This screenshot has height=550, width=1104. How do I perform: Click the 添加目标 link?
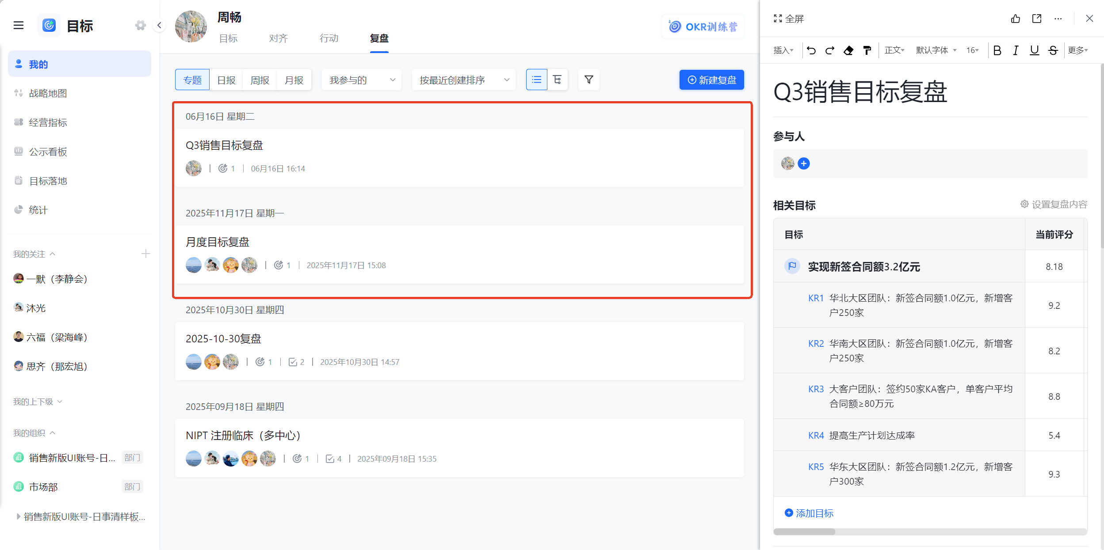(x=809, y=513)
